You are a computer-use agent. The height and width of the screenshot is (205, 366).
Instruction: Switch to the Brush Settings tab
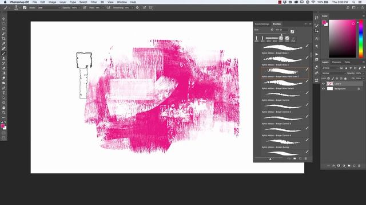coord(262,24)
